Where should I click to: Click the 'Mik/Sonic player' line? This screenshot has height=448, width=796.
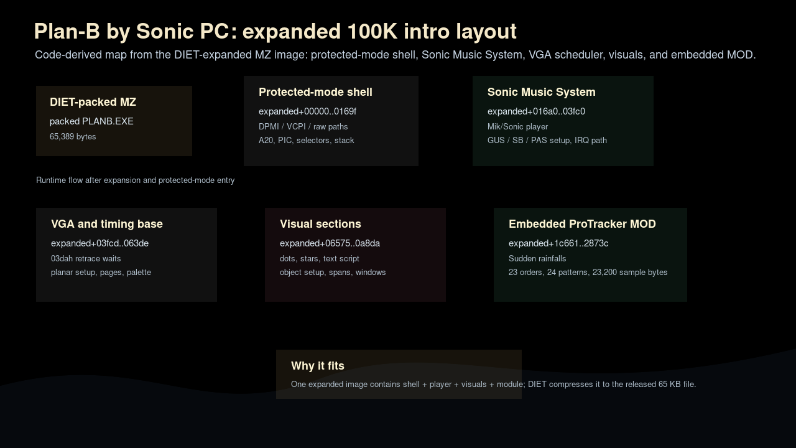[x=517, y=127]
